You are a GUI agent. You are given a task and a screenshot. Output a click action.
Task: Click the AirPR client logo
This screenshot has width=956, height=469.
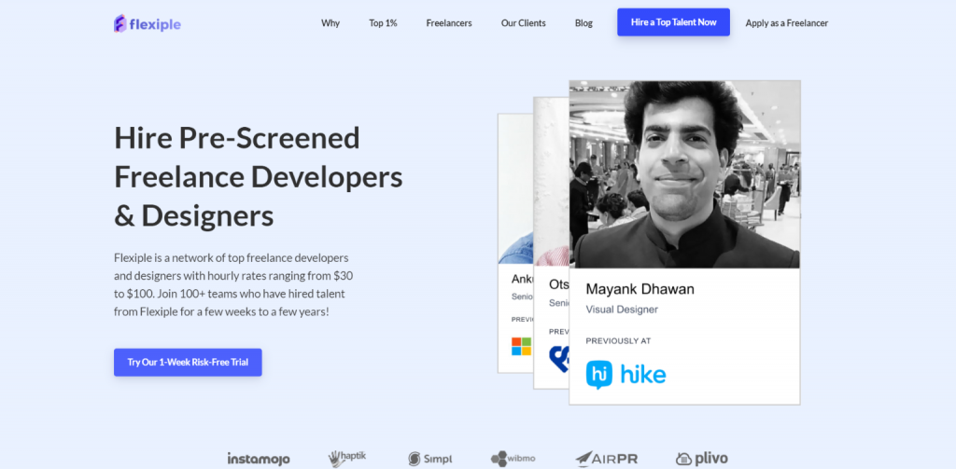pos(607,459)
